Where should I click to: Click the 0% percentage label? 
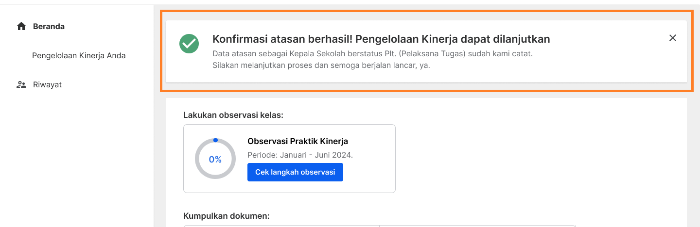coord(215,160)
